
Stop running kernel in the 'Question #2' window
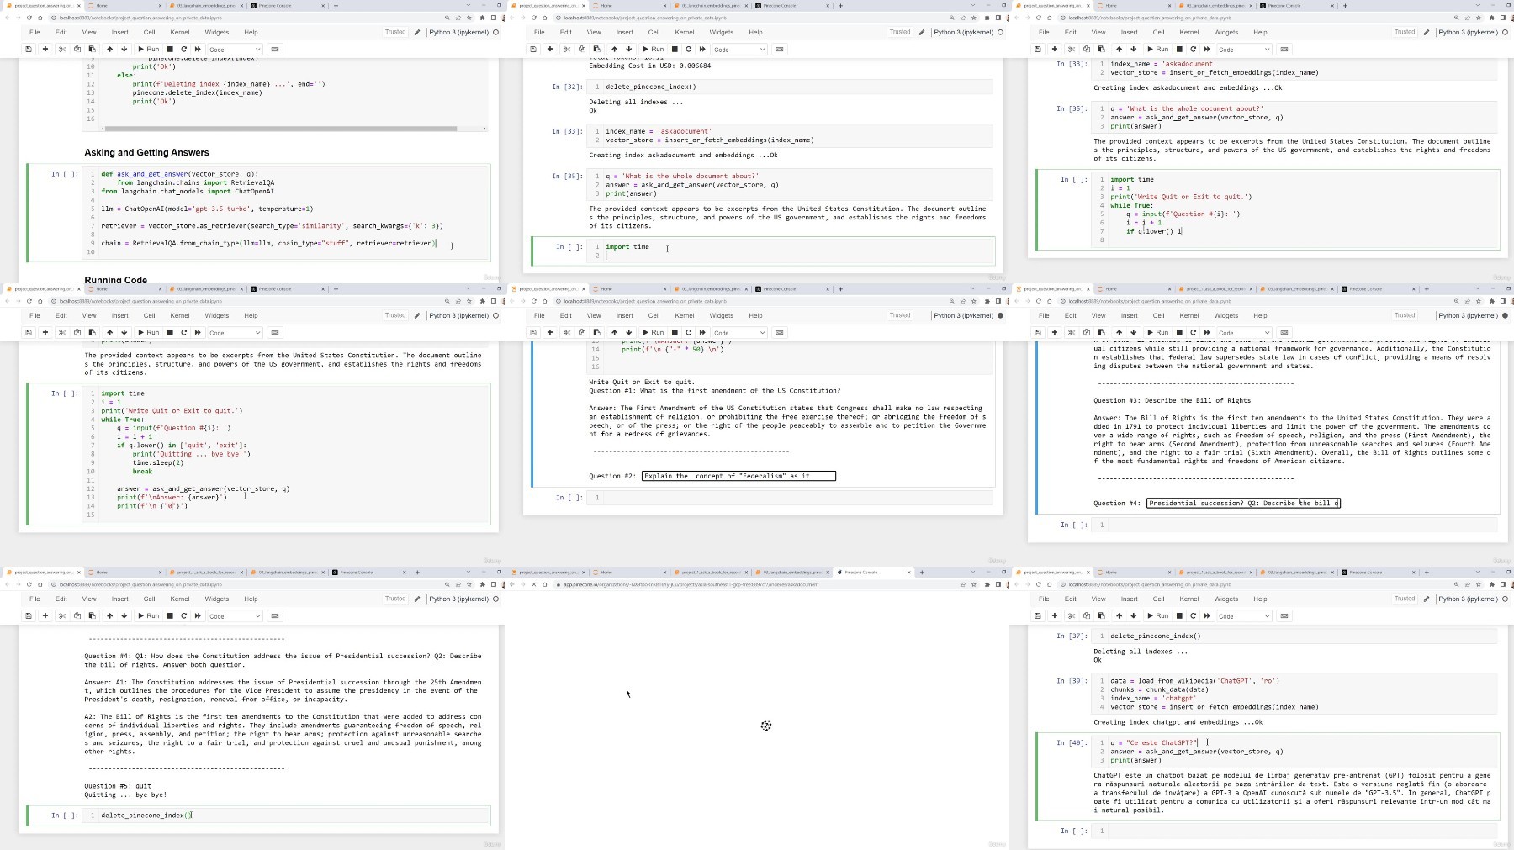click(x=675, y=332)
